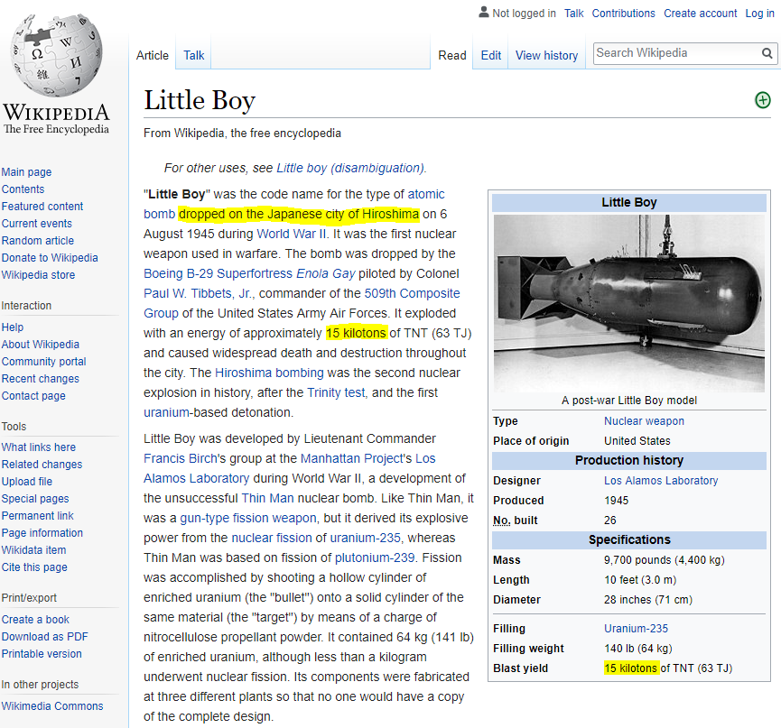
Task: Click the Uranium-235 link in infobox
Action: 636,629
